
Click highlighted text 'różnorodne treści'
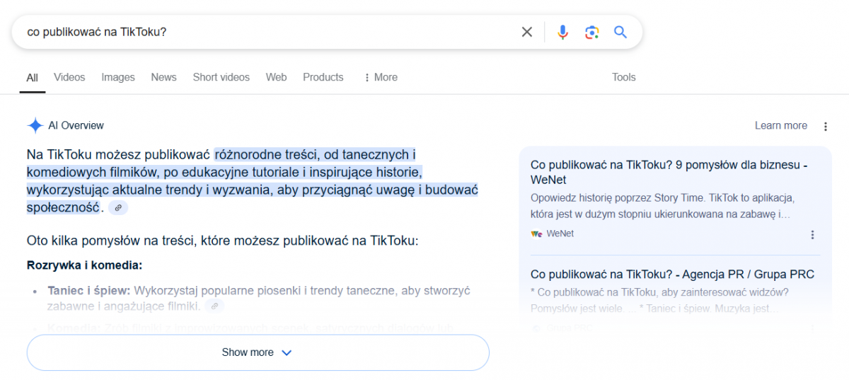point(267,154)
